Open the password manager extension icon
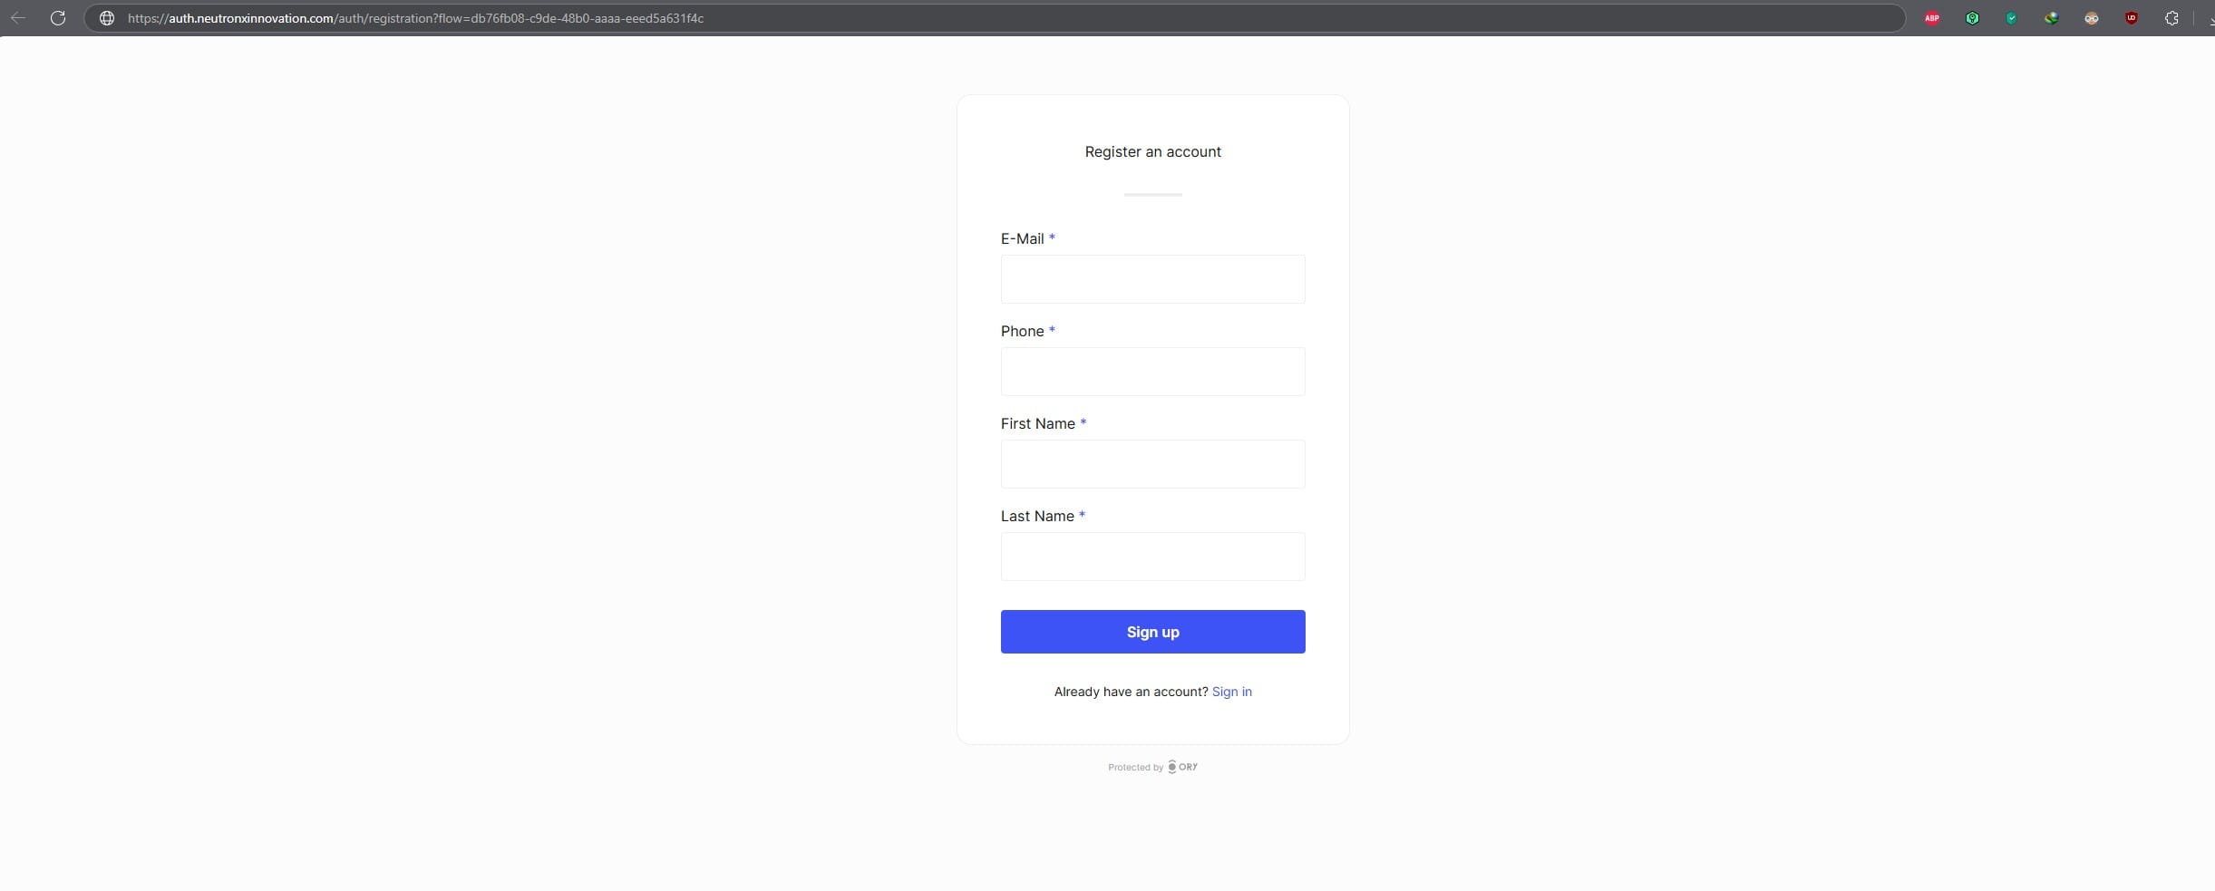 click(1972, 18)
